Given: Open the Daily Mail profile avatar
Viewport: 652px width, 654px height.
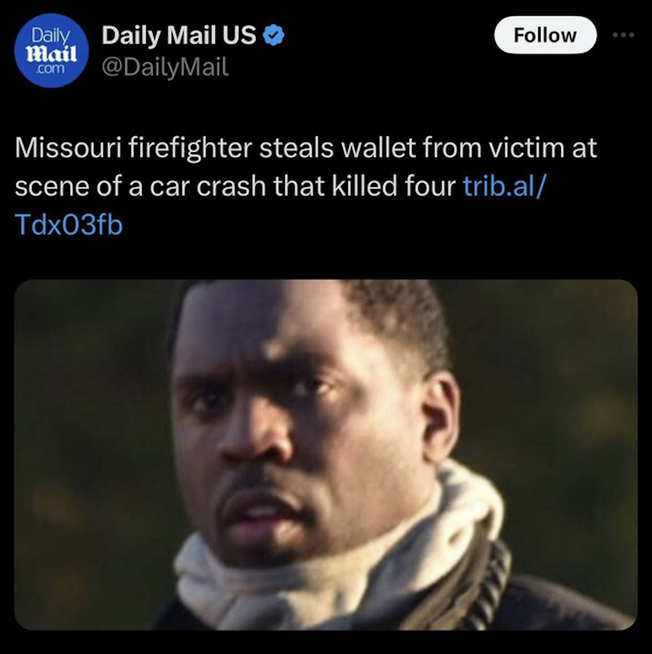Looking at the screenshot, I should pyautogui.click(x=51, y=51).
